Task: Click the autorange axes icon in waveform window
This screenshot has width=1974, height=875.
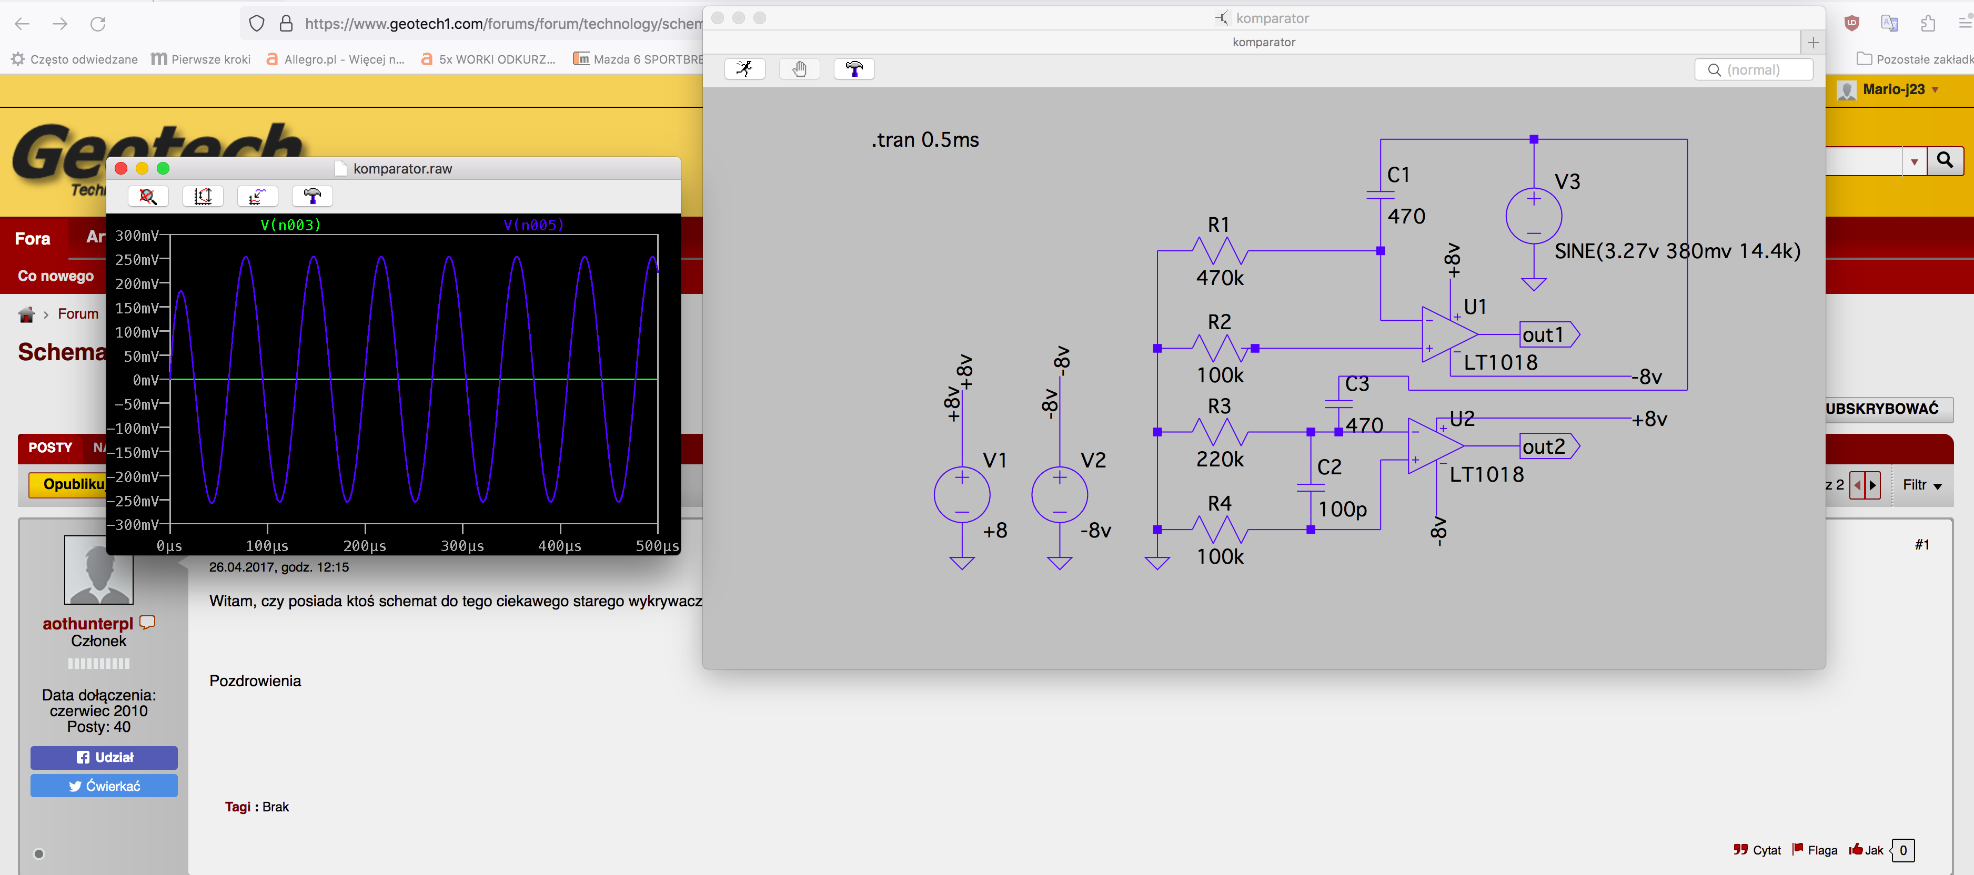Action: click(203, 197)
